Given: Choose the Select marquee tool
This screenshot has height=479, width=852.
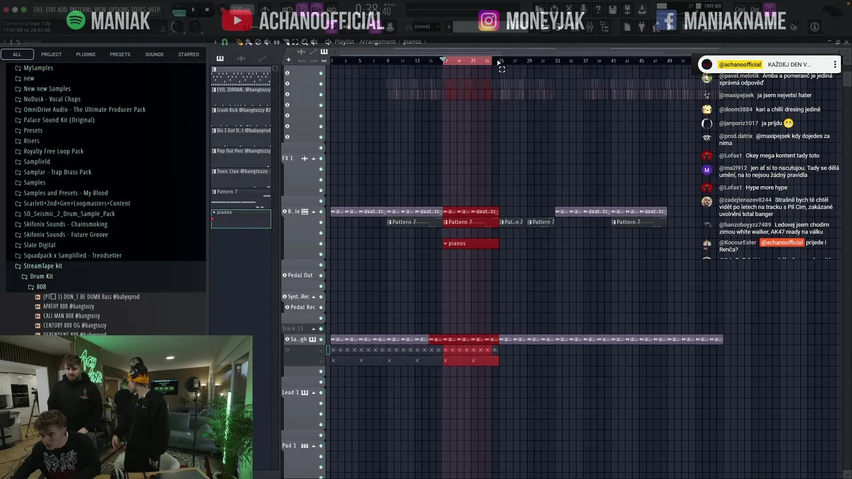Looking at the screenshot, I should click(x=295, y=42).
